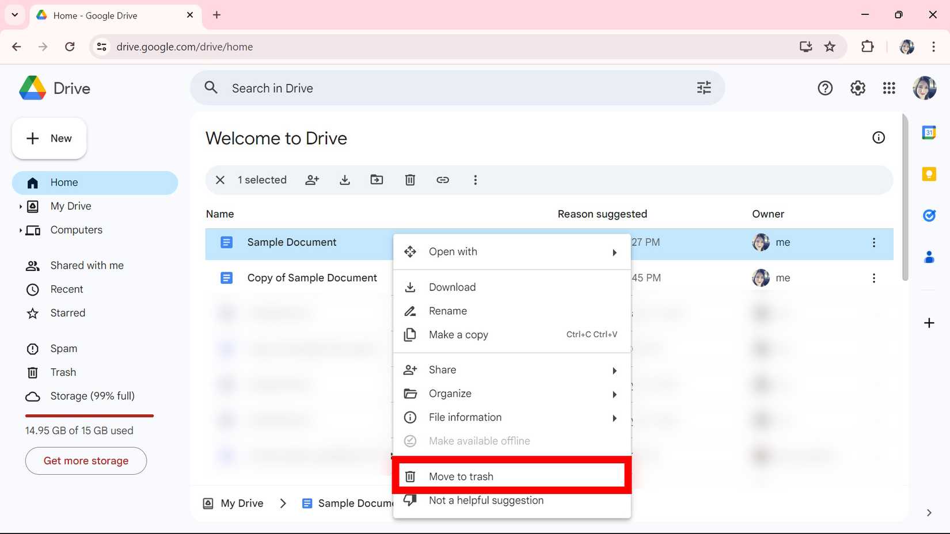The height and width of the screenshot is (534, 950).
Task: Click the storage usage bar
Action: pos(89,415)
